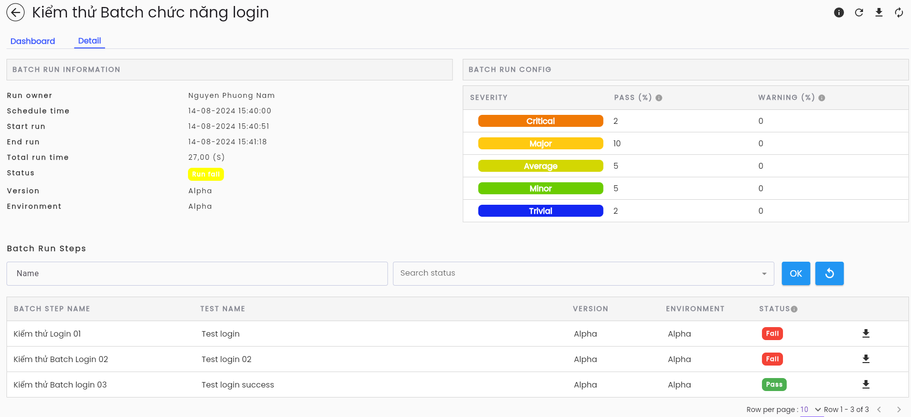
Task: Download result for Kiểm thử Batch Login 02
Action: [866, 359]
